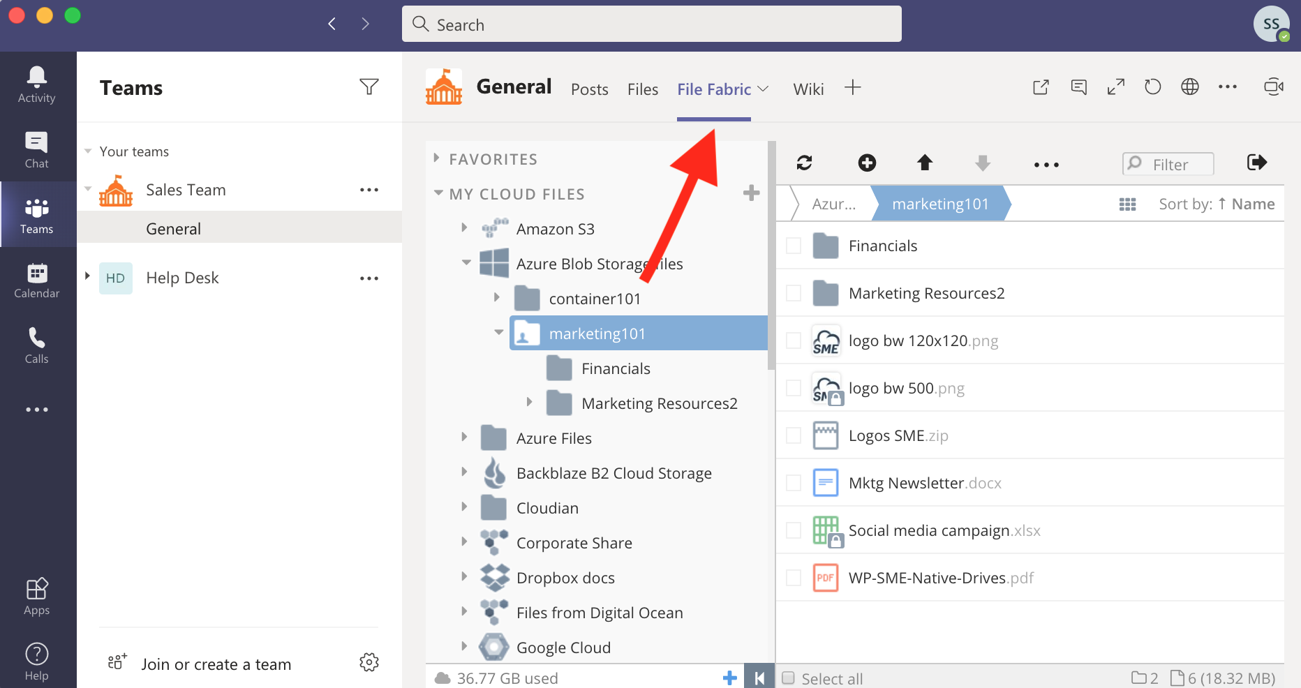This screenshot has height=688, width=1301.
Task: Switch to grid view layout
Action: (x=1127, y=204)
